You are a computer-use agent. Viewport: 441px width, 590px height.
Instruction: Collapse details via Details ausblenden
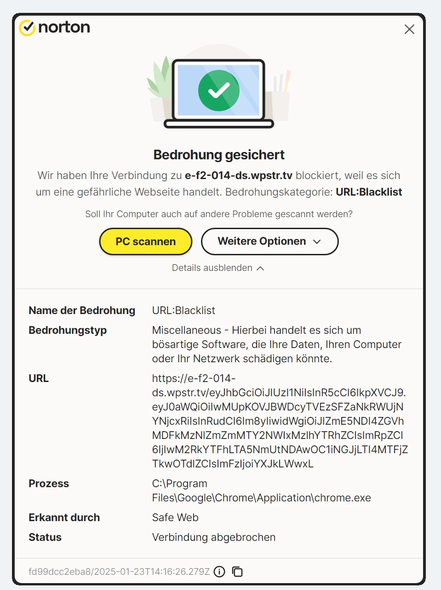[218, 268]
